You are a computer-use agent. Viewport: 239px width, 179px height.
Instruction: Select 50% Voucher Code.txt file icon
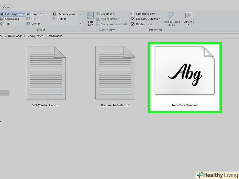coord(46,72)
